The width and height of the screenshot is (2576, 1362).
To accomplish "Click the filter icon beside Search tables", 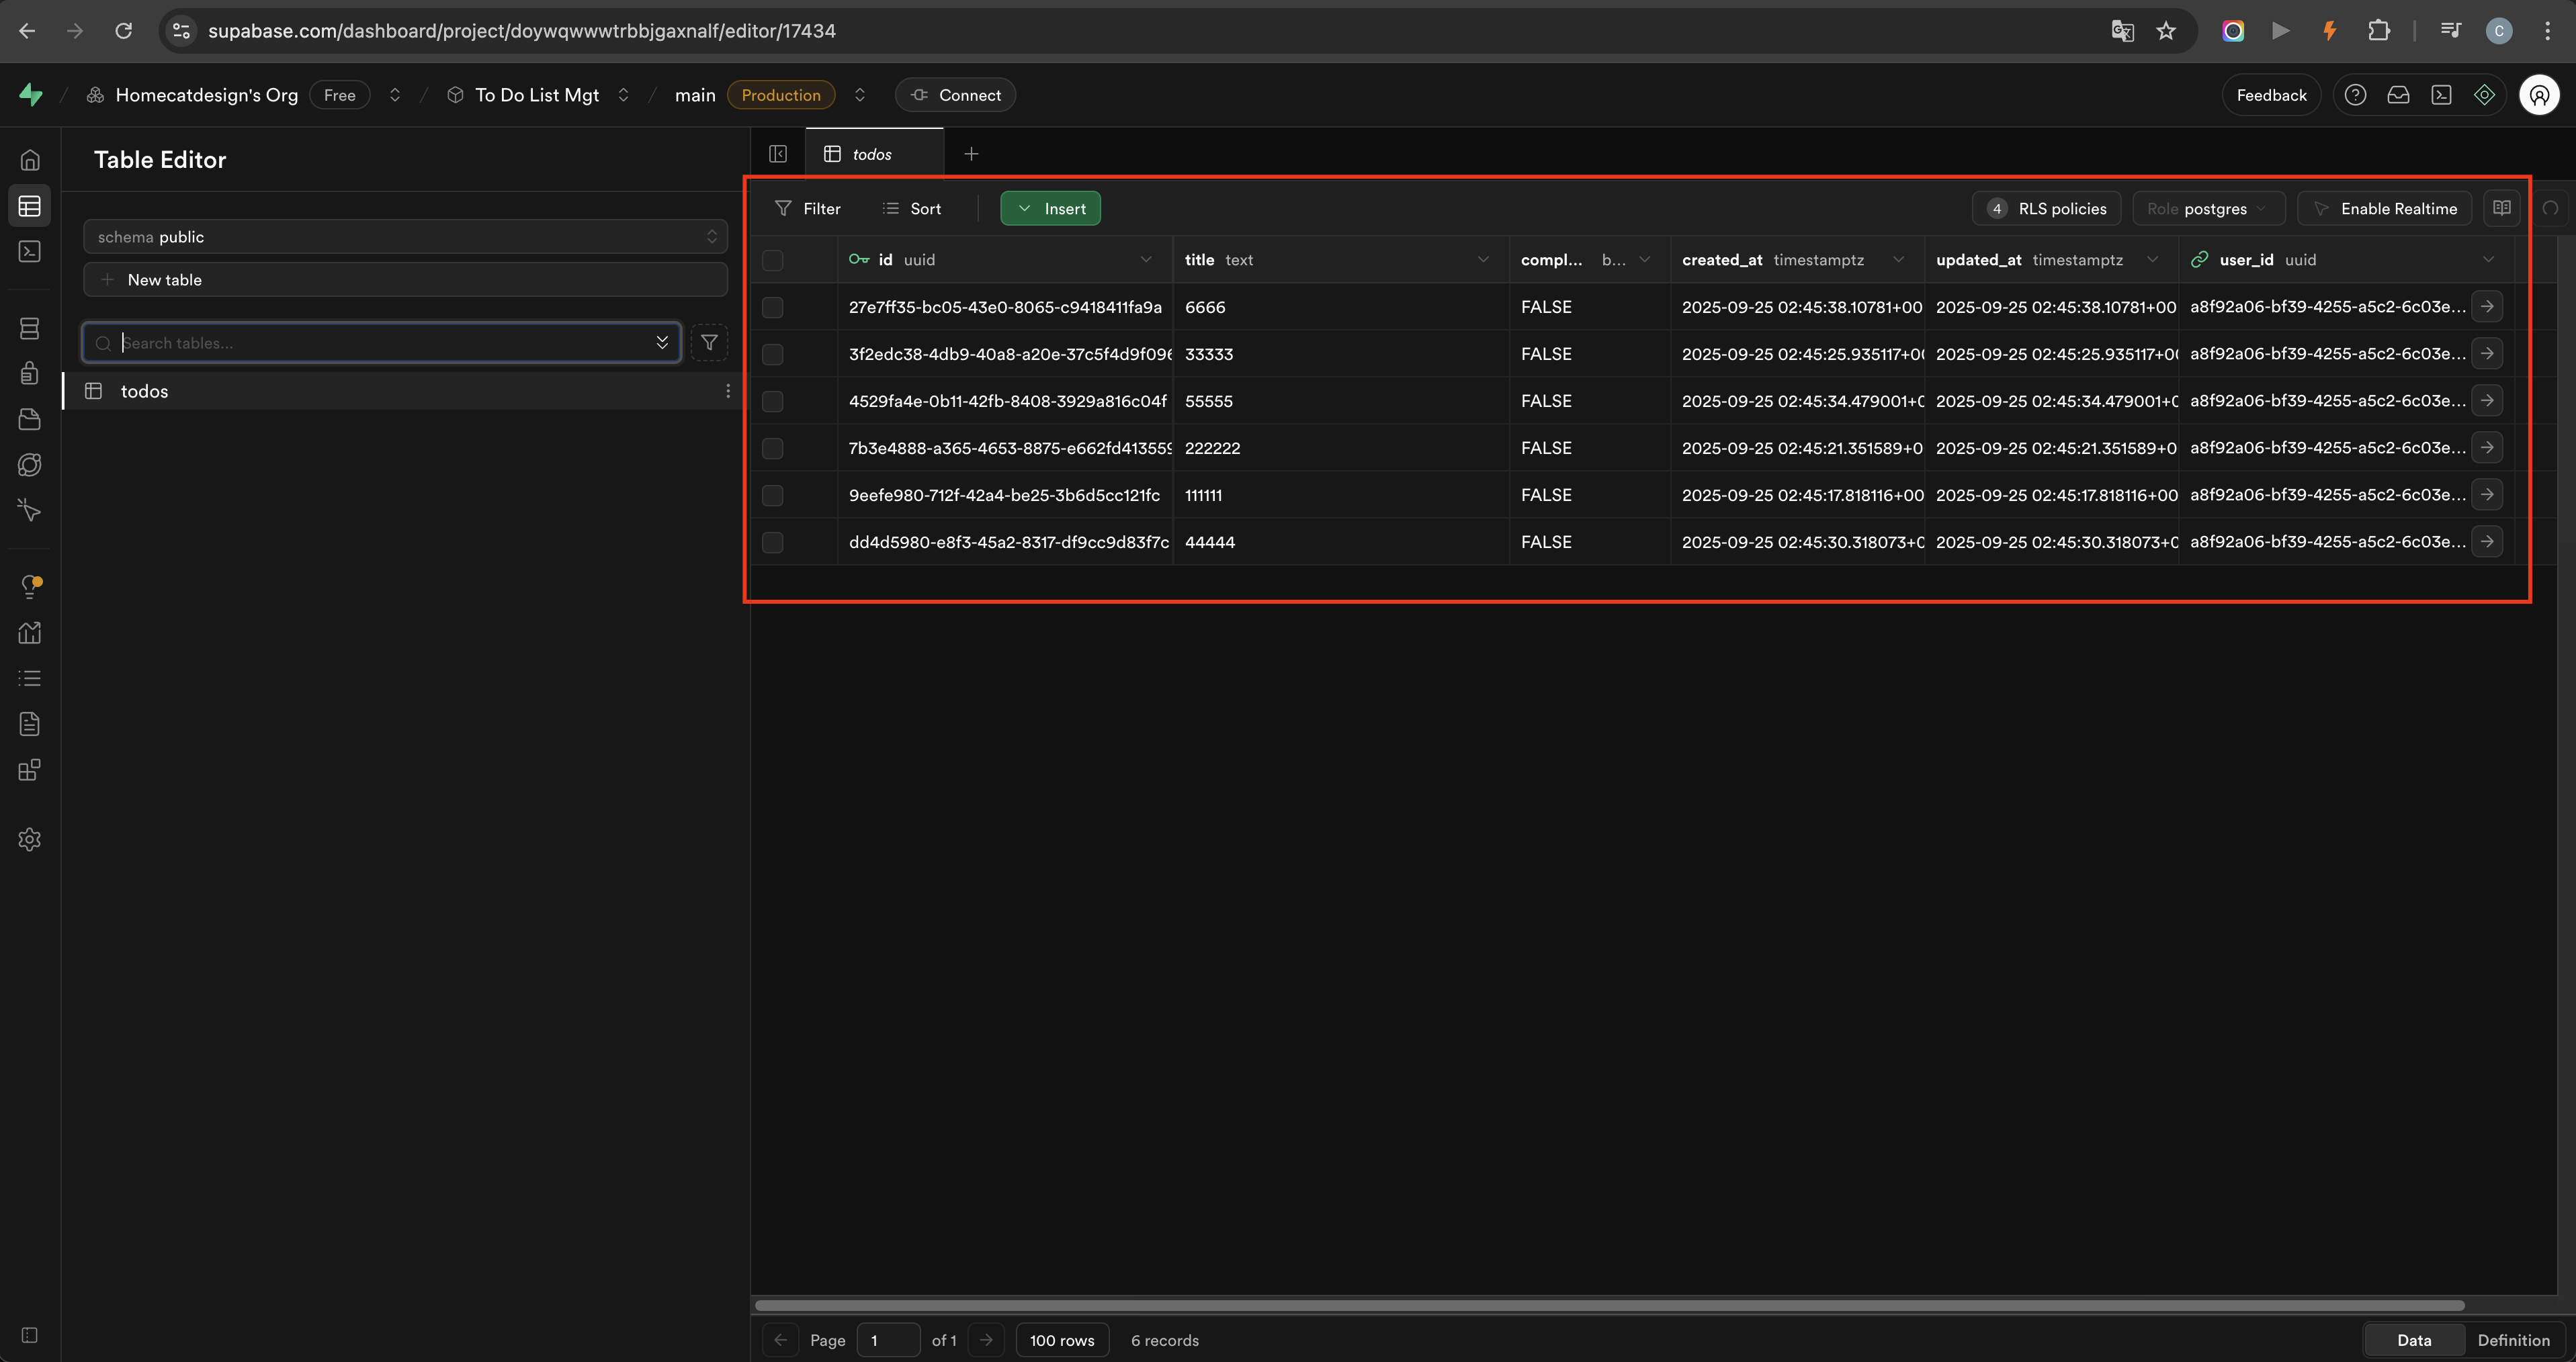I will 709,343.
